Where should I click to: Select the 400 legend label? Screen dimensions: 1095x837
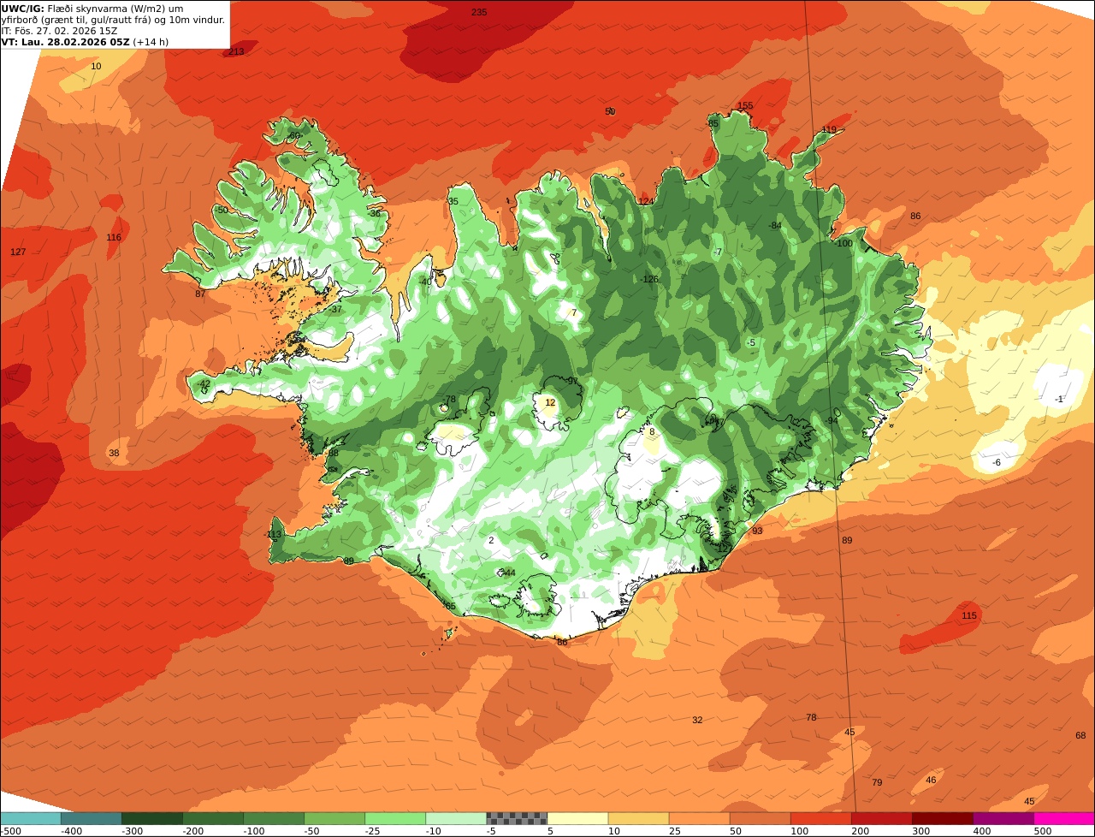tap(981, 831)
